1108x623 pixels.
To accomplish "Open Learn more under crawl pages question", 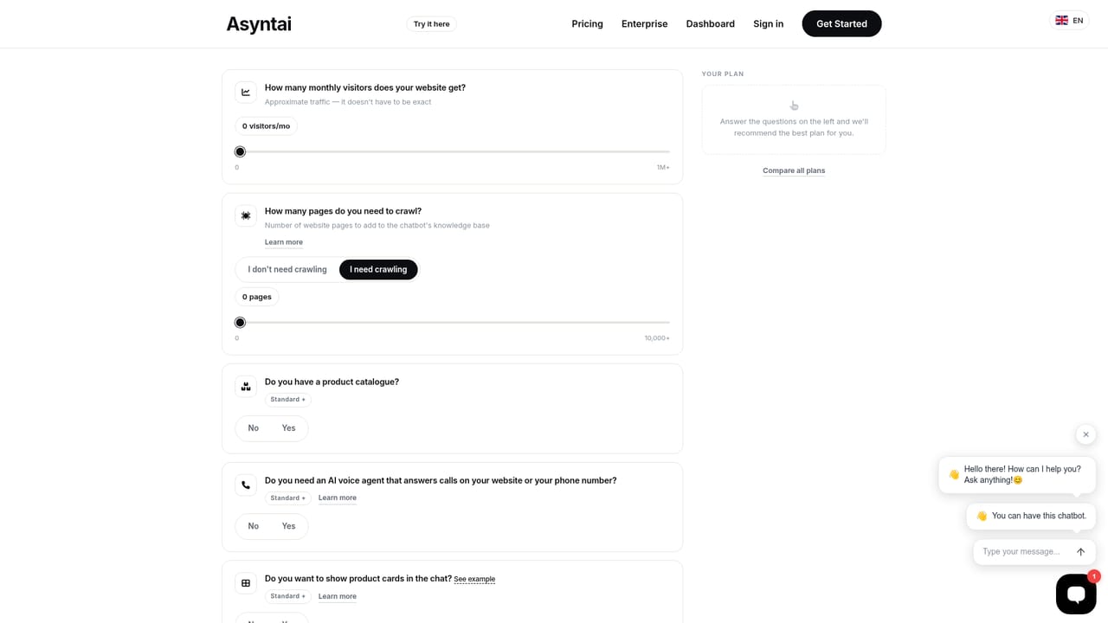I will click(284, 242).
